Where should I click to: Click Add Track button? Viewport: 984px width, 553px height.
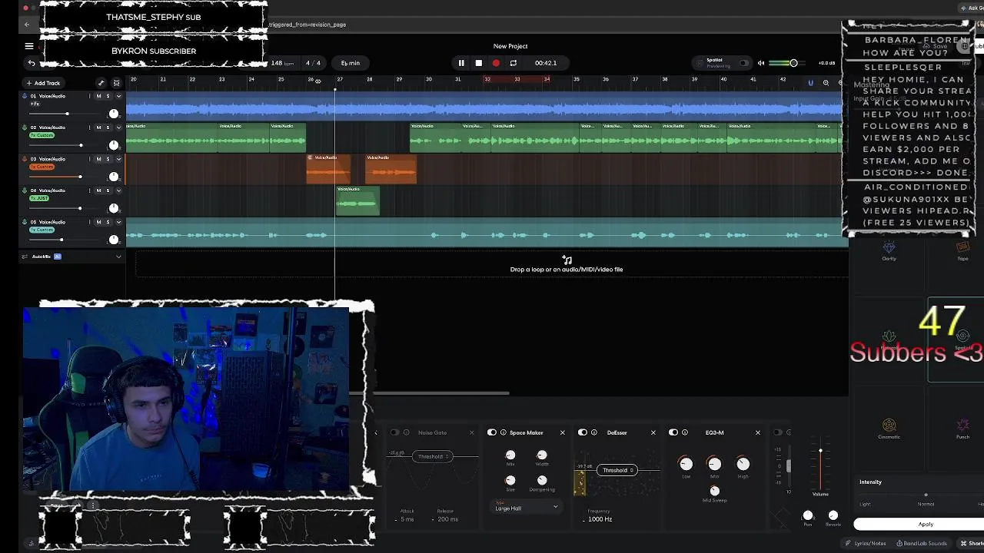(x=43, y=83)
